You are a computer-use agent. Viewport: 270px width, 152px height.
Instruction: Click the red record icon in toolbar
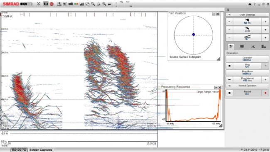click(52, 4)
